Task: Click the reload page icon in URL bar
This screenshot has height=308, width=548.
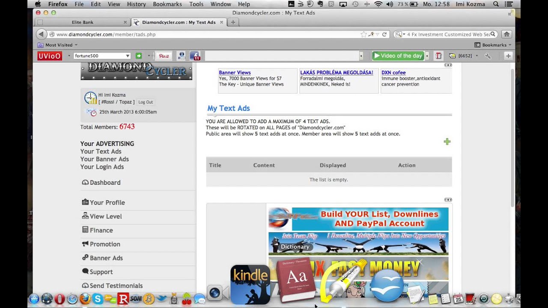Action: point(384,34)
